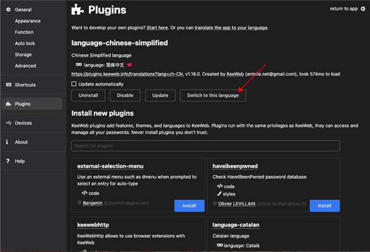This screenshot has height=252, width=370.
Task: Click the General gear icon in sidebar
Action: [9, 9]
